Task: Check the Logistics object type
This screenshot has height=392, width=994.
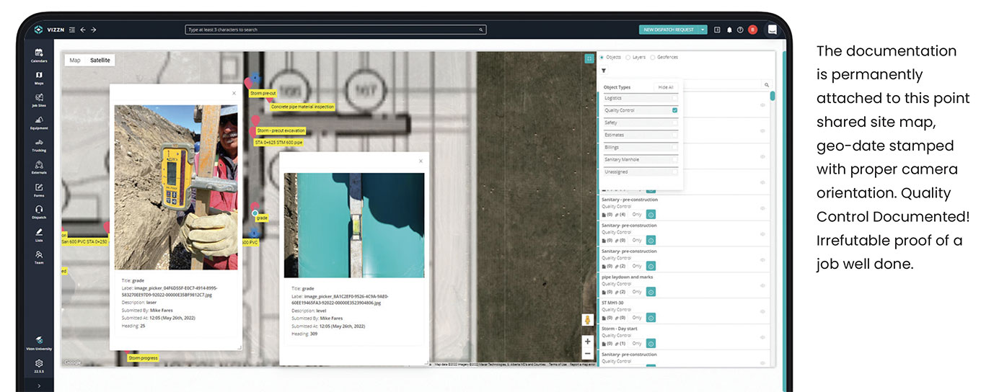Action: (x=674, y=98)
